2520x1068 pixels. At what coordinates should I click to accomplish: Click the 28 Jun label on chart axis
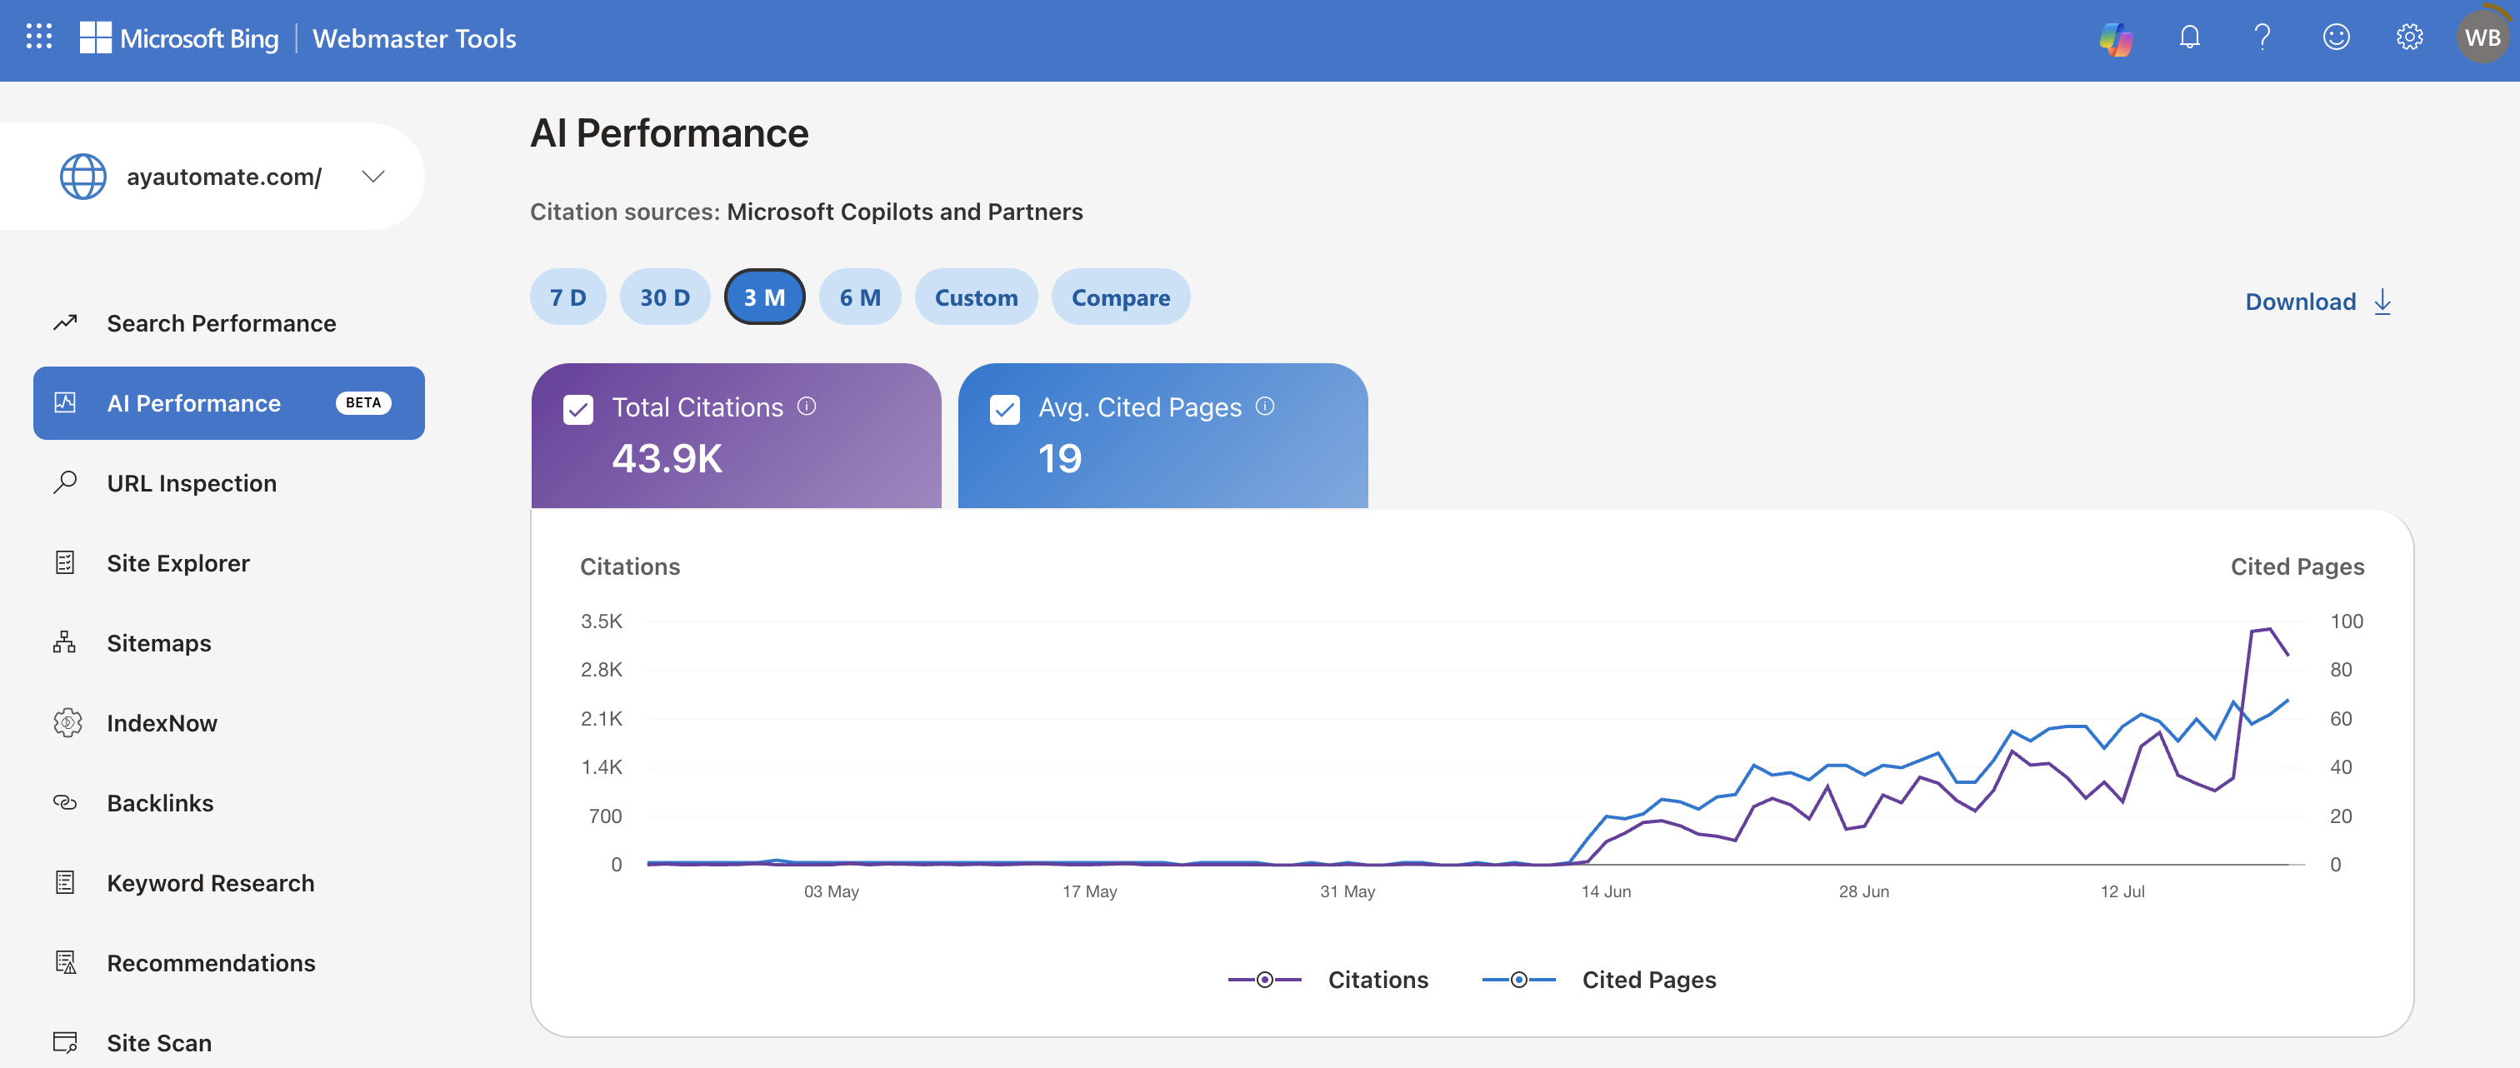pyautogui.click(x=1863, y=891)
